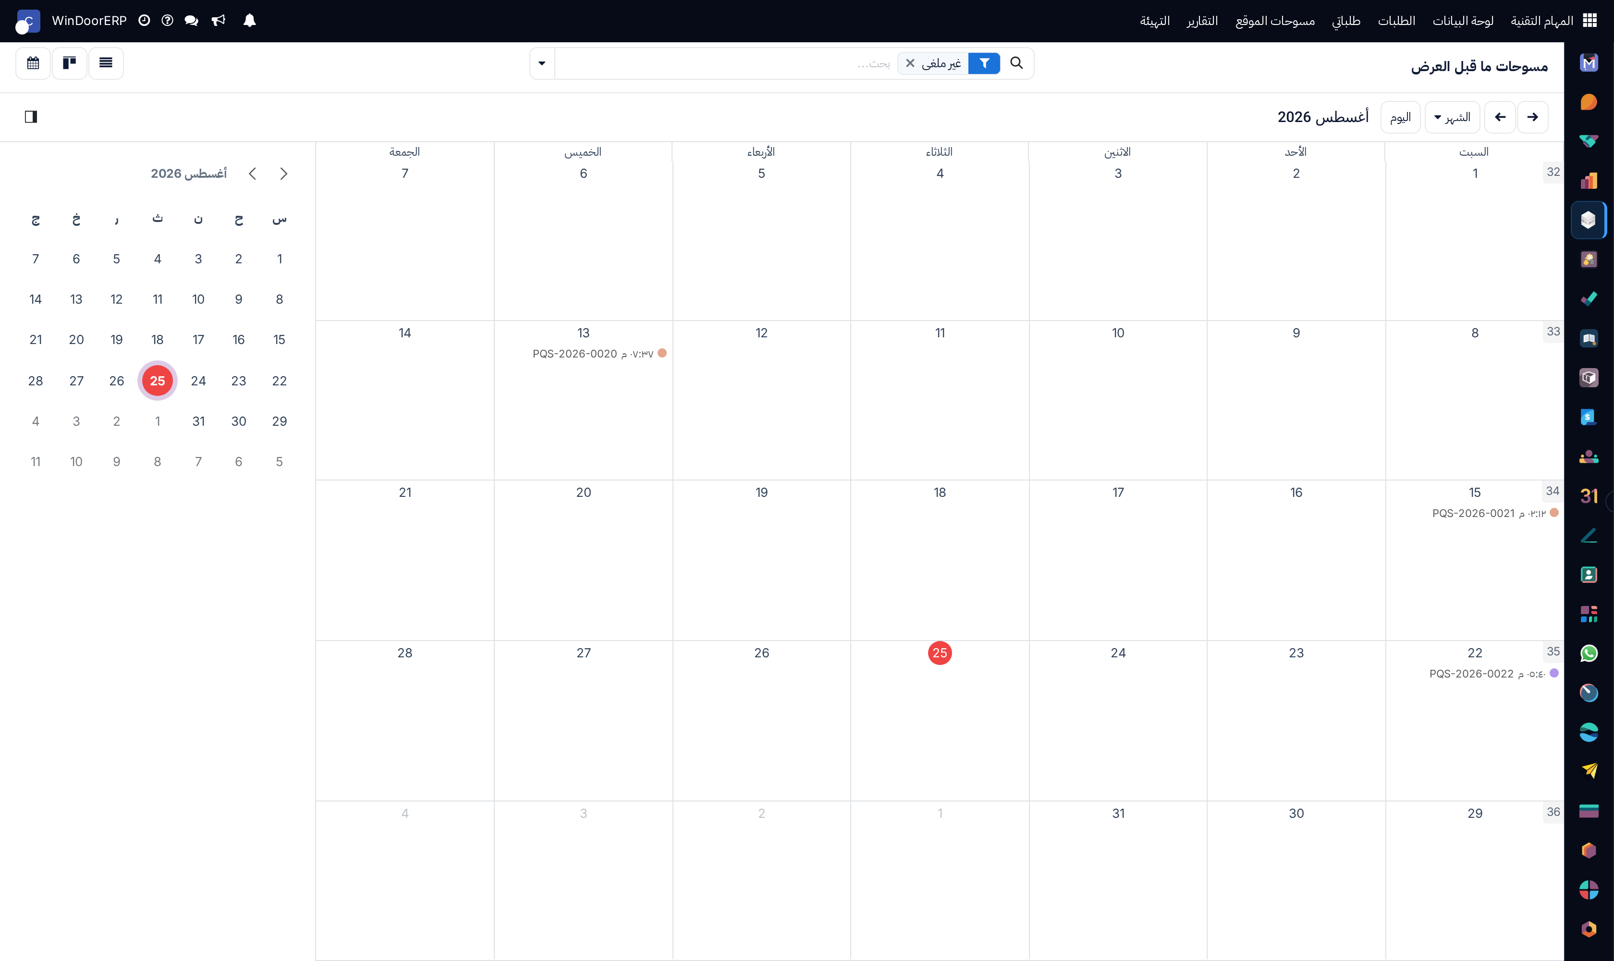
Task: Open the orange chat bubble app
Action: (1589, 102)
